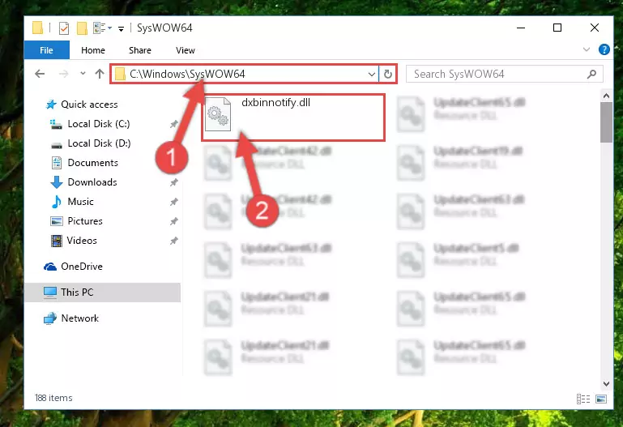The height and width of the screenshot is (427, 623).
Task: Click the New folder quick access icon
Action: tap(82, 28)
